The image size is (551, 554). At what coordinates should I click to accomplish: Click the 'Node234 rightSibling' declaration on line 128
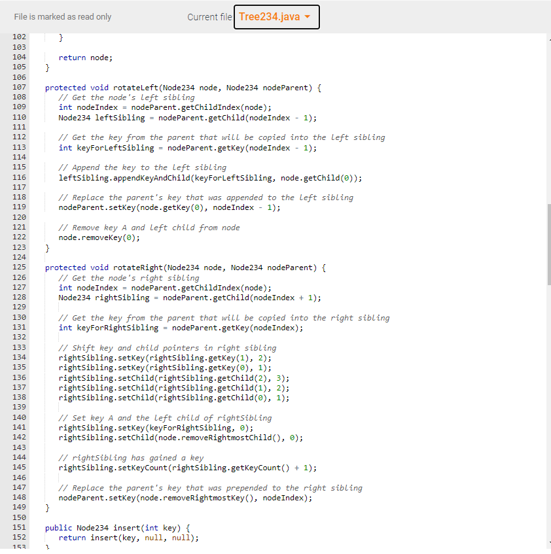click(190, 298)
